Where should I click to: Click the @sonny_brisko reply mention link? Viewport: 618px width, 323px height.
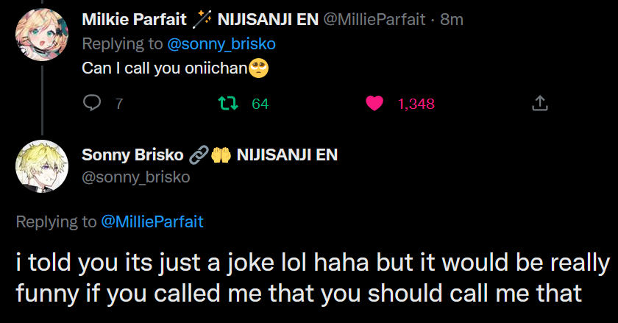point(221,43)
